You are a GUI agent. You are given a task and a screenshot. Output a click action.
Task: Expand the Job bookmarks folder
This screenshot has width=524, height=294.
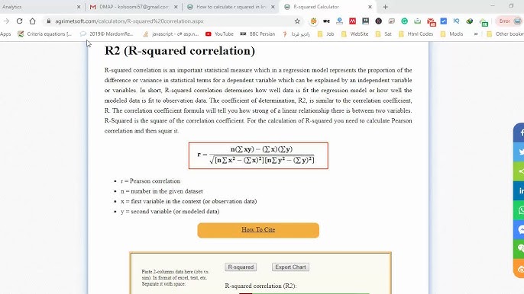pyautogui.click(x=325, y=34)
